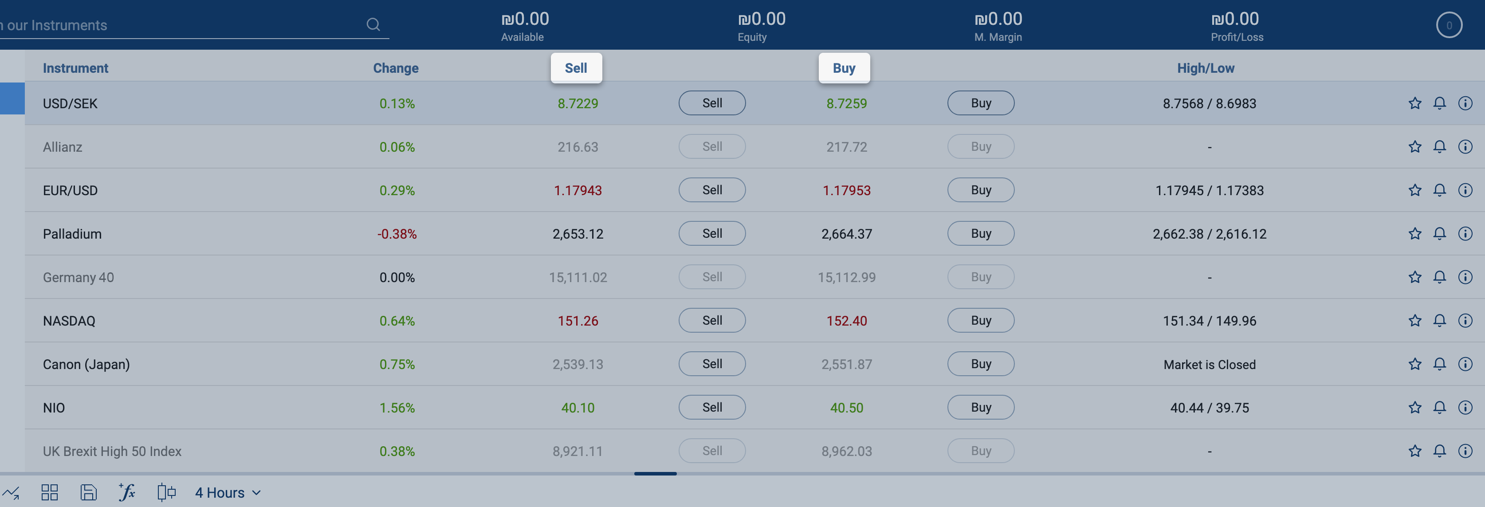The width and height of the screenshot is (1485, 507).
Task: Click NASDAQ Buy button
Action: pyautogui.click(x=981, y=320)
